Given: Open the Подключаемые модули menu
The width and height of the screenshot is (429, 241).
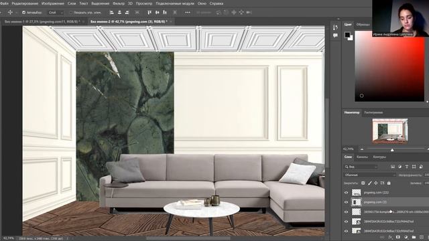Looking at the screenshot, I should (175, 3).
